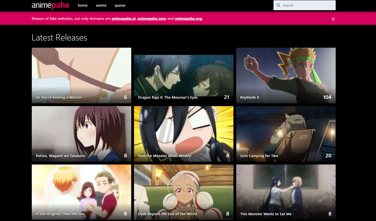Viewport: 376px width, 221px height.
Task: Click 'Pass the Monster Meat, Milady!' title
Action: click(x=165, y=156)
